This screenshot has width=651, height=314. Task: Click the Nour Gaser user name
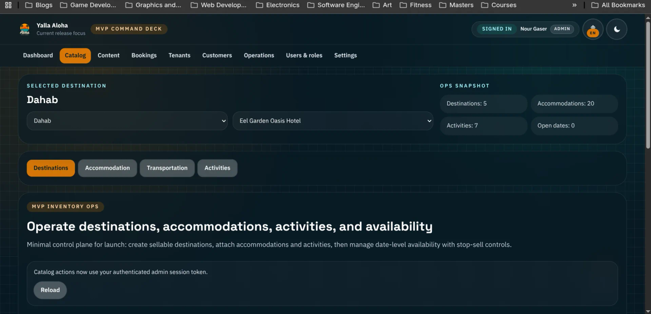[534, 29]
